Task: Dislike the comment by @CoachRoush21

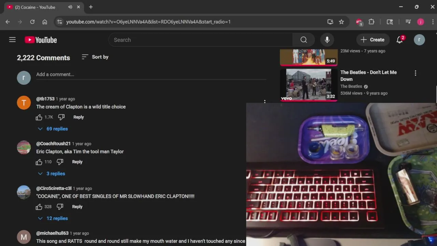Action: coord(60,162)
